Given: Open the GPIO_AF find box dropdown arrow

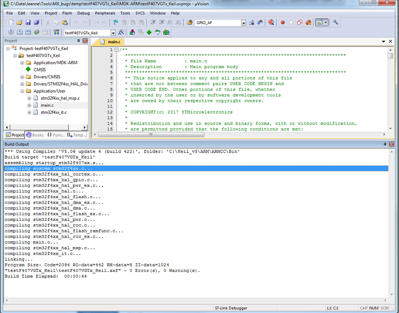Looking at the screenshot, I should click(244, 23).
